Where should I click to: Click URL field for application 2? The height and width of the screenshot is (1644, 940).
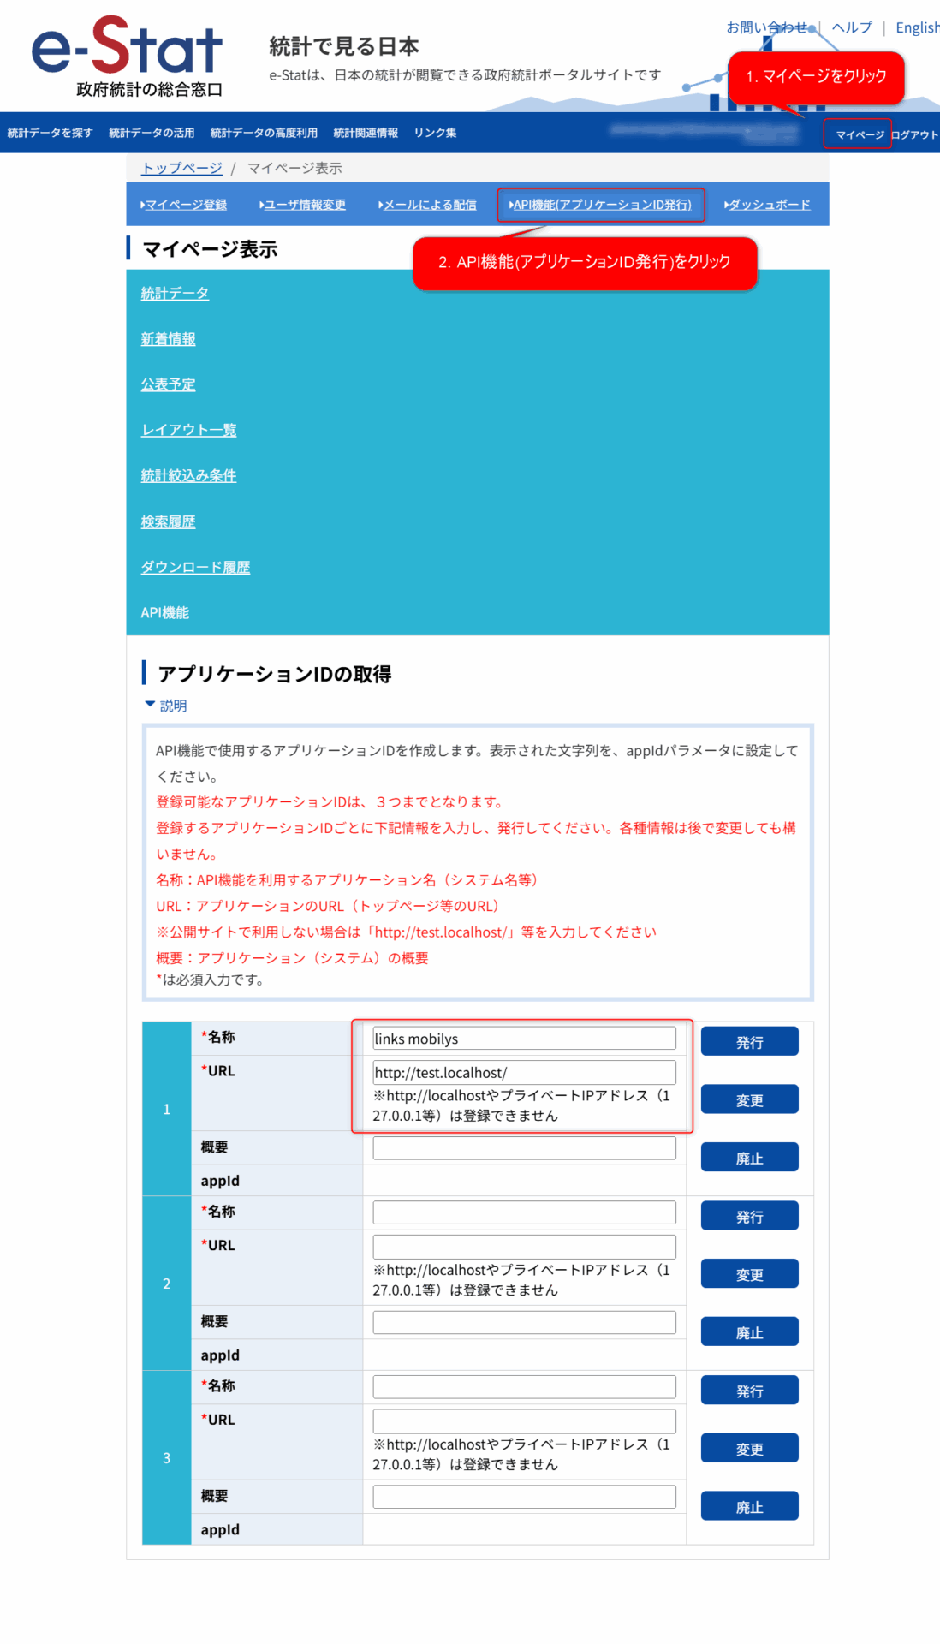(x=524, y=1247)
